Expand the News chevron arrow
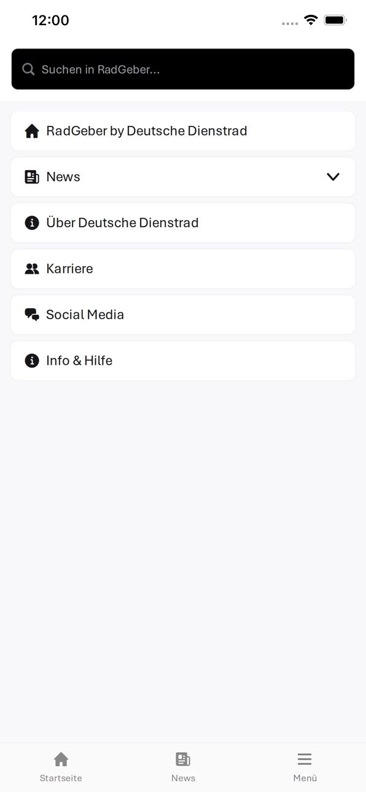 tap(333, 177)
